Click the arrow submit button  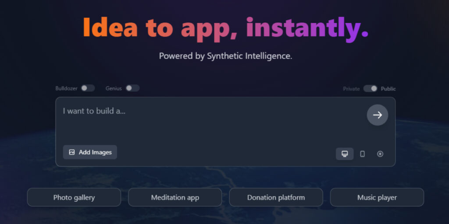378,115
